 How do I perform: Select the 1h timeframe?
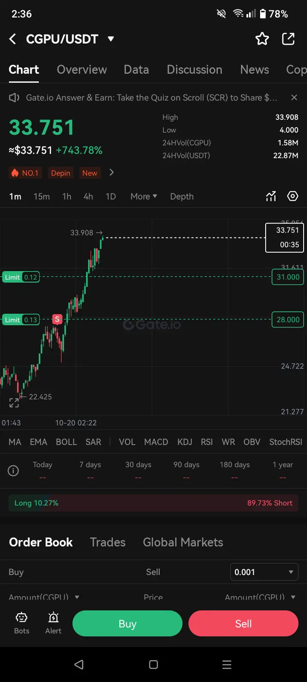[x=67, y=197]
